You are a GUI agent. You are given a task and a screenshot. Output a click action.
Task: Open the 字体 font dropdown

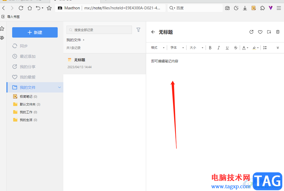tap(177, 48)
